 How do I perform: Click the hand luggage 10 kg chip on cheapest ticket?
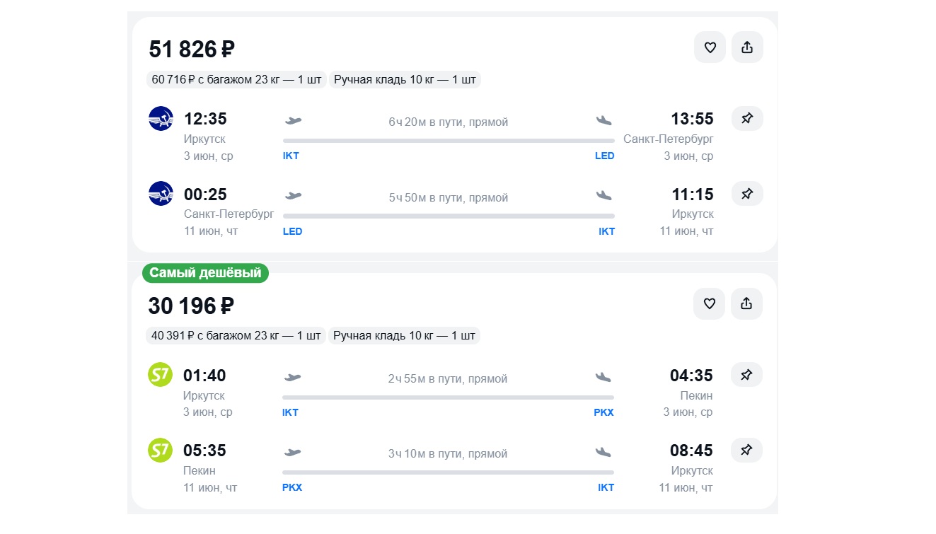pyautogui.click(x=404, y=335)
